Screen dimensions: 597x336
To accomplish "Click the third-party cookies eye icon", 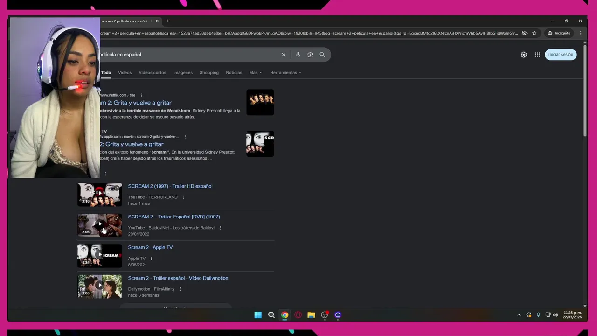I will [524, 33].
